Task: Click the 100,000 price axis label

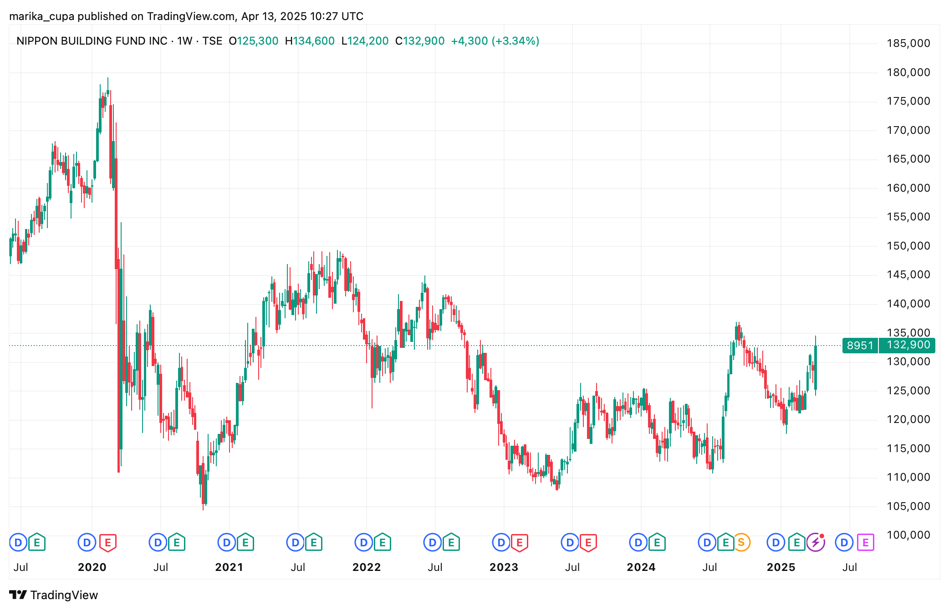Action: click(x=908, y=535)
